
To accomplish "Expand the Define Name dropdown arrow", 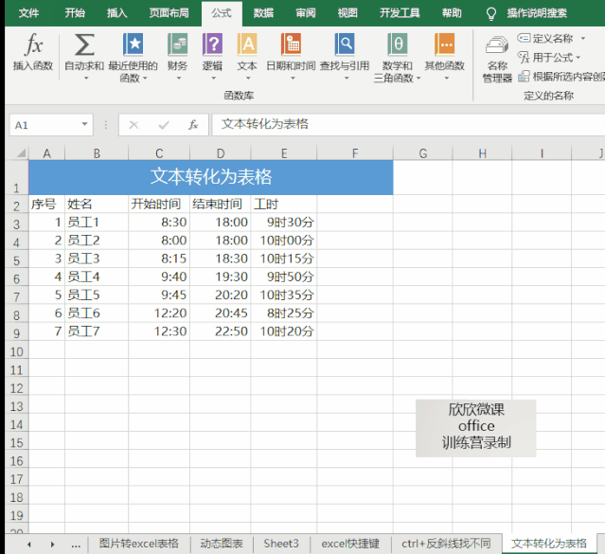I will coord(583,38).
